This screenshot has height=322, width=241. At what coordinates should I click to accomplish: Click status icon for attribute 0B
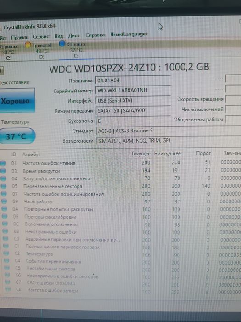point(5,216)
